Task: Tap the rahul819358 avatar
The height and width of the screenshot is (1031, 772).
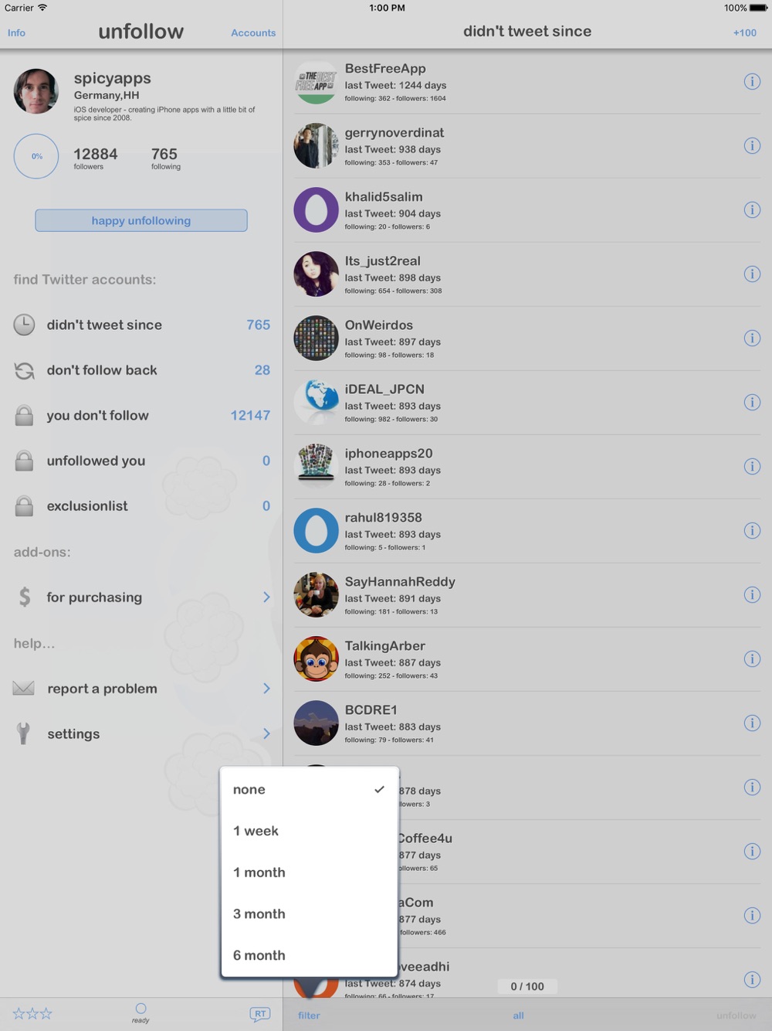Action: tap(316, 531)
